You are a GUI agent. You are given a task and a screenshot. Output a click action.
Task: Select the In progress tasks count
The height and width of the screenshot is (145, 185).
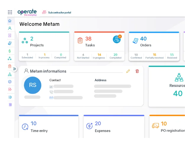99,56
